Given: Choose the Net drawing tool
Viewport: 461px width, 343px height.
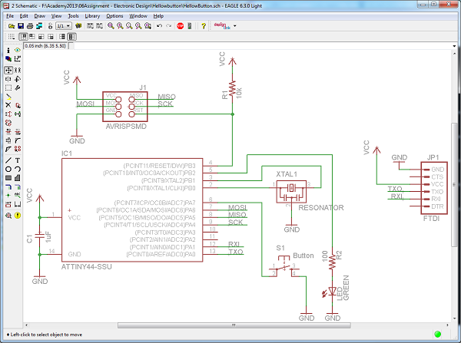Looking at the screenshot, I should pos(18,186).
